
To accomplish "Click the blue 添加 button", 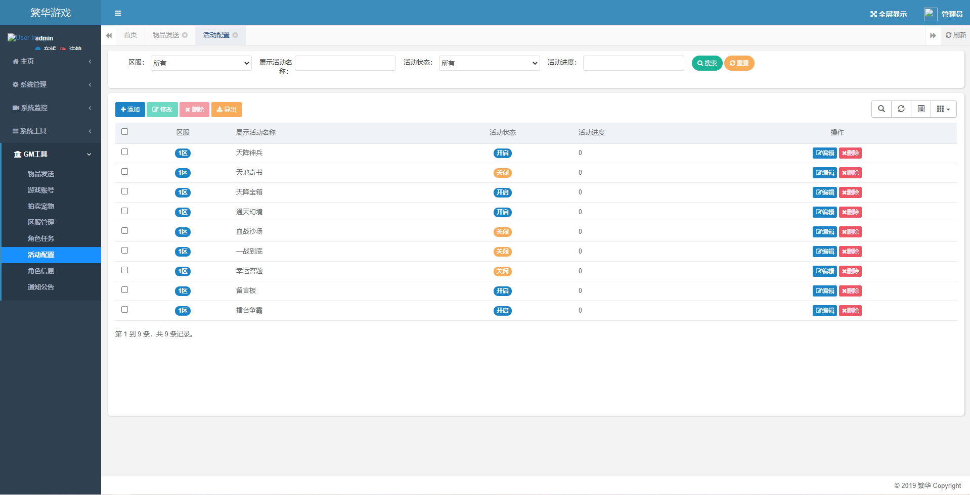I will (130, 110).
